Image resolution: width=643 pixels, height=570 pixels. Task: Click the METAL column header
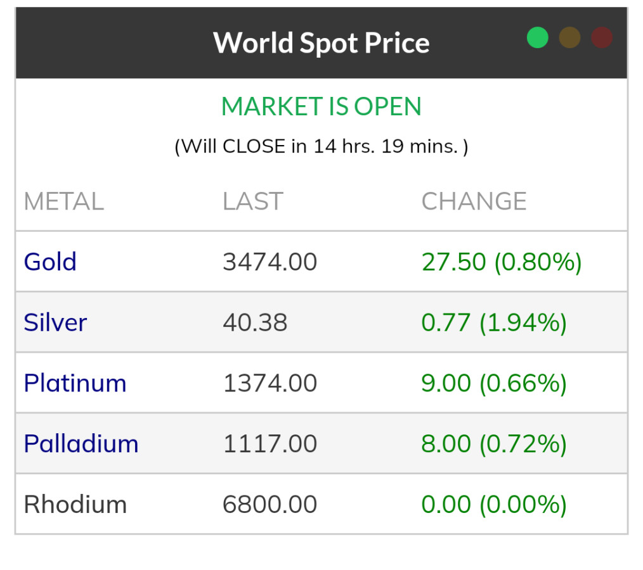click(63, 201)
